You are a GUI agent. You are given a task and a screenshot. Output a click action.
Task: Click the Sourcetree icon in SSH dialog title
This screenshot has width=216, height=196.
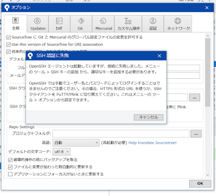tap(30, 56)
